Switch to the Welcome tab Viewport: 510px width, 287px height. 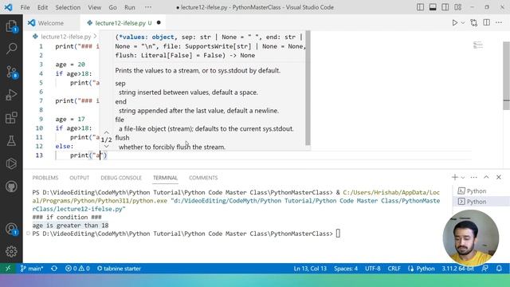tap(51, 23)
